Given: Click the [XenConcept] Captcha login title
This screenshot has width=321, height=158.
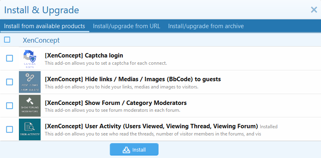Looking at the screenshot, I should point(84,55).
